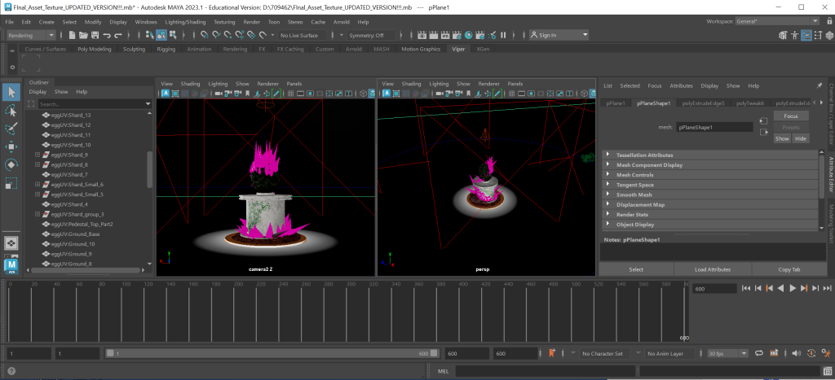Click the playback range slider bar
Viewport: 835px width, 380px height.
point(269,354)
